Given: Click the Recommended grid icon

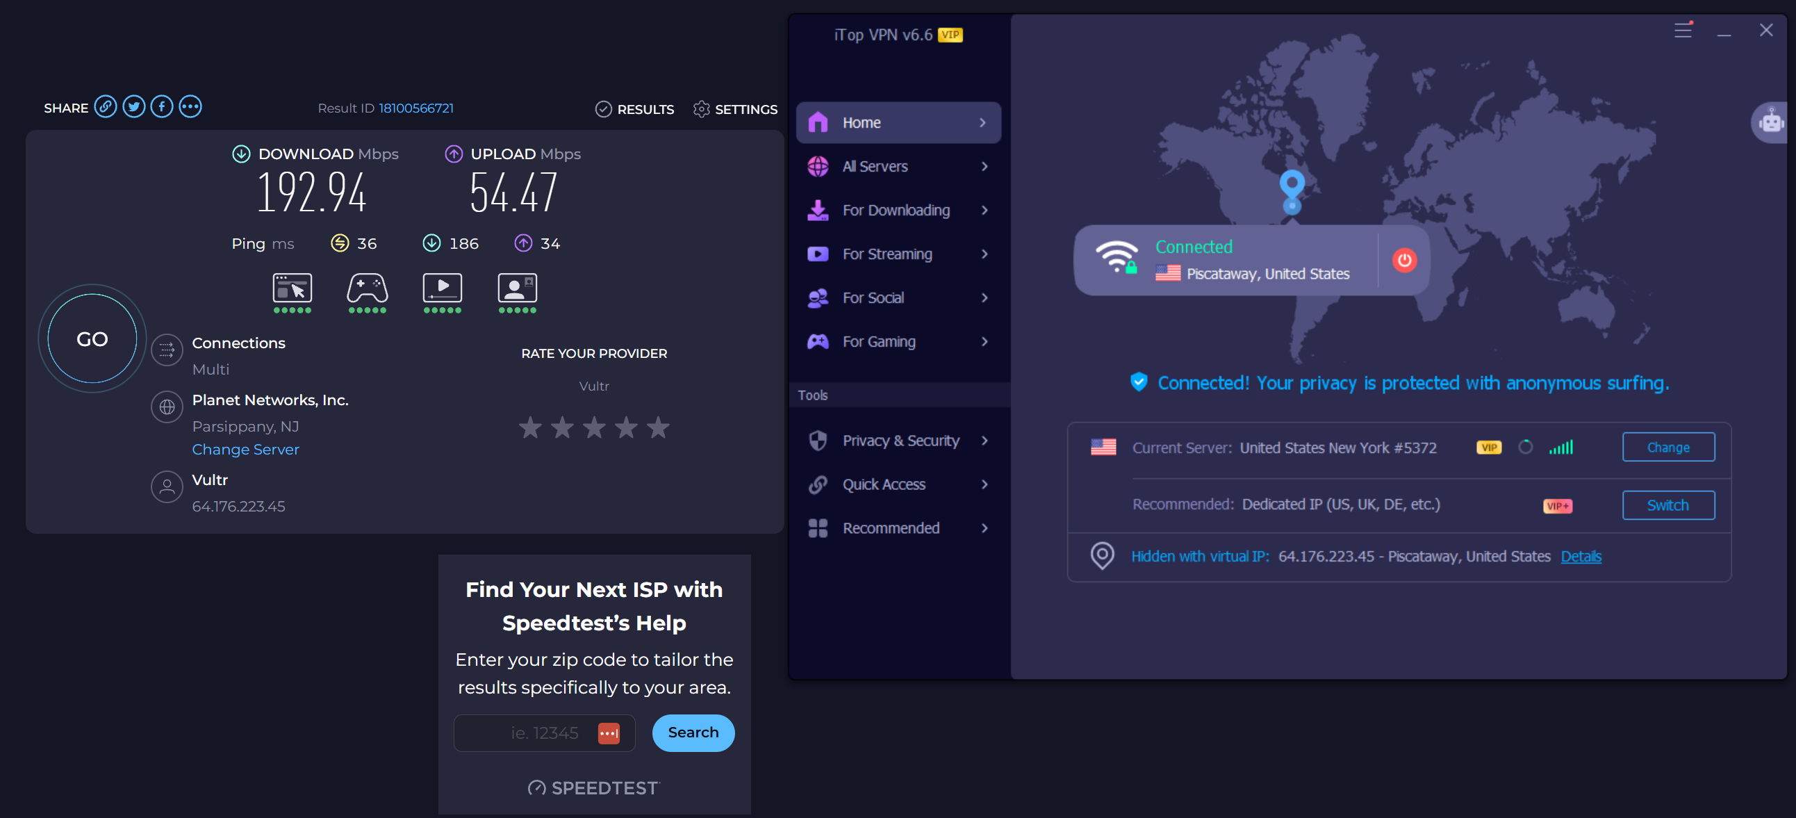Looking at the screenshot, I should (818, 529).
